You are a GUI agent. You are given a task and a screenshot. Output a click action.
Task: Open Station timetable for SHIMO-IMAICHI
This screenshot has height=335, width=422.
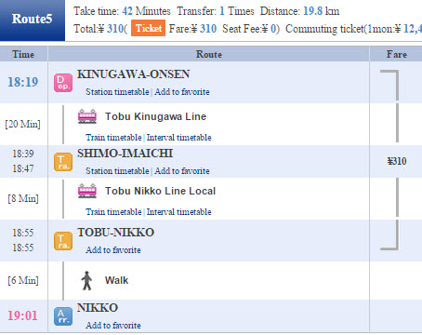117,171
